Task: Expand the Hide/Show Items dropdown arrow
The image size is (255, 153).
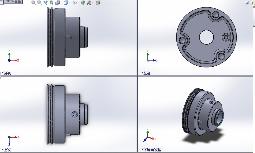Action: pos(78,3)
